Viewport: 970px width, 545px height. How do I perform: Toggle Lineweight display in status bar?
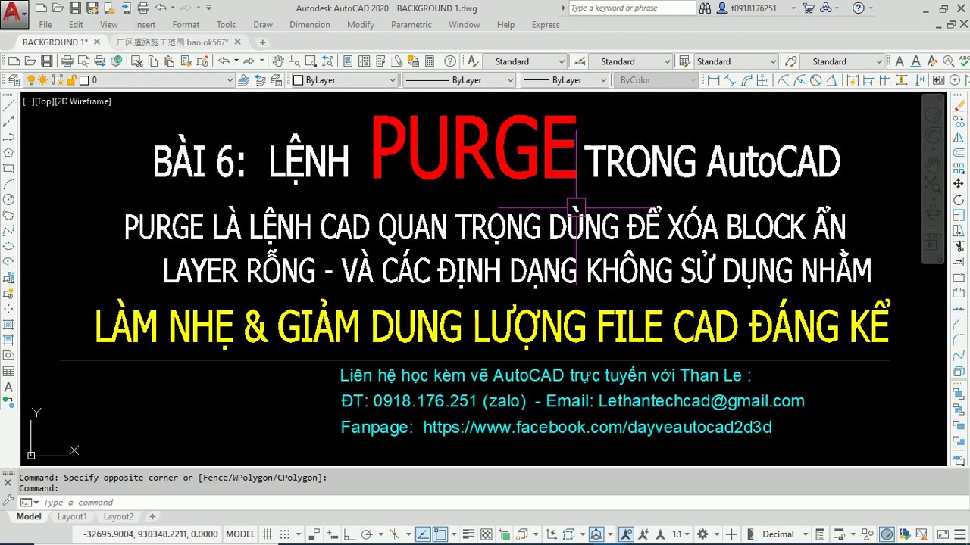pyautogui.click(x=468, y=534)
